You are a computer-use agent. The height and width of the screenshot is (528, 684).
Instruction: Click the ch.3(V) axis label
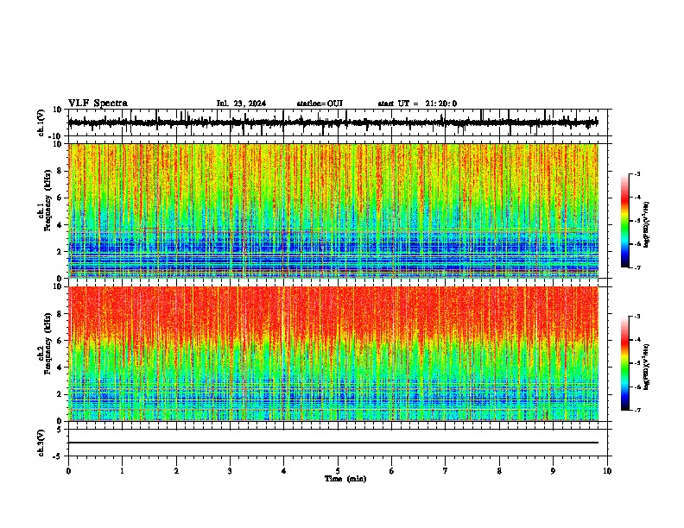tap(41, 443)
